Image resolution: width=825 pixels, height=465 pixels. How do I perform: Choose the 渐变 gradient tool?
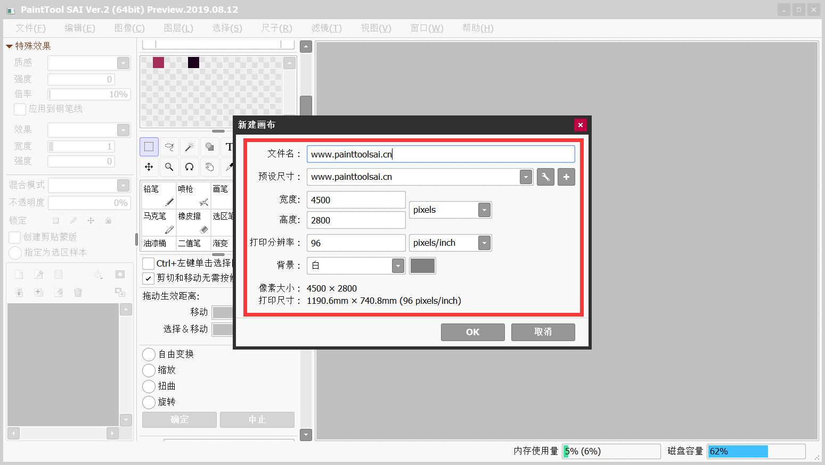222,243
